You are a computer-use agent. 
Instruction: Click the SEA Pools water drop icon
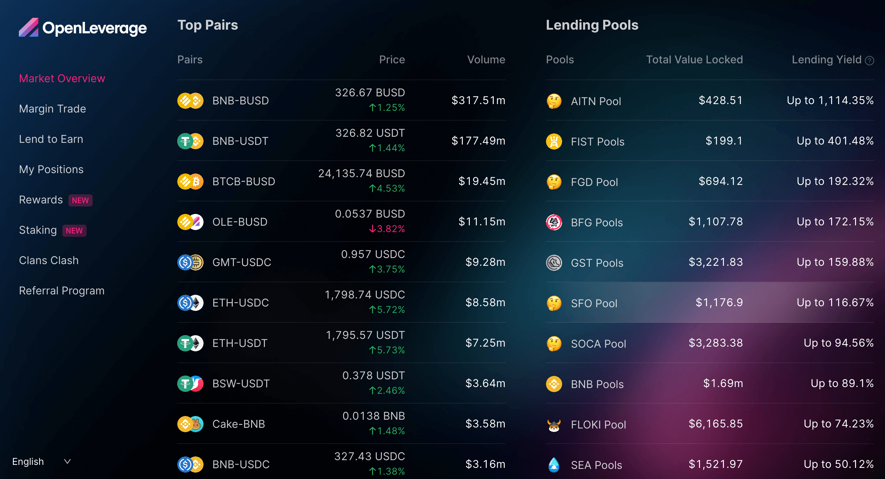pyautogui.click(x=554, y=465)
